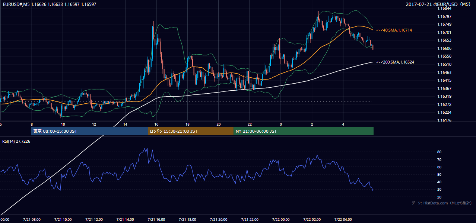The height and width of the screenshot is (223, 476).
Task: Select the ロンドン 15:30-21:00 JST session bar
Action: tap(191, 131)
